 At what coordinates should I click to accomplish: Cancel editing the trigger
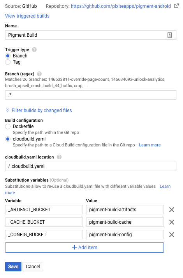tap(33, 267)
